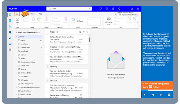This screenshot has height=104, width=180.
Task: Open the Microsoft Teams added-to-team email
Action: [66, 59]
